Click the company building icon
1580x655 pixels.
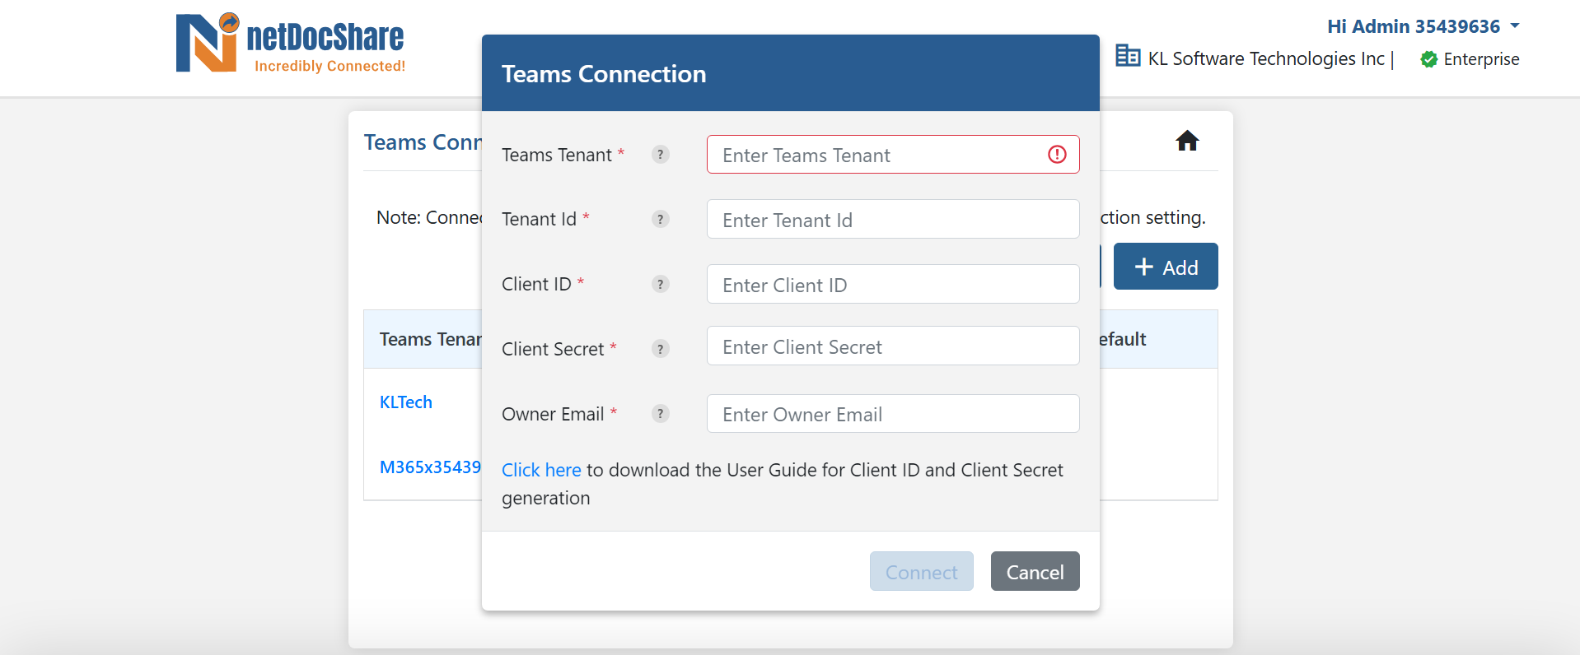click(x=1128, y=56)
